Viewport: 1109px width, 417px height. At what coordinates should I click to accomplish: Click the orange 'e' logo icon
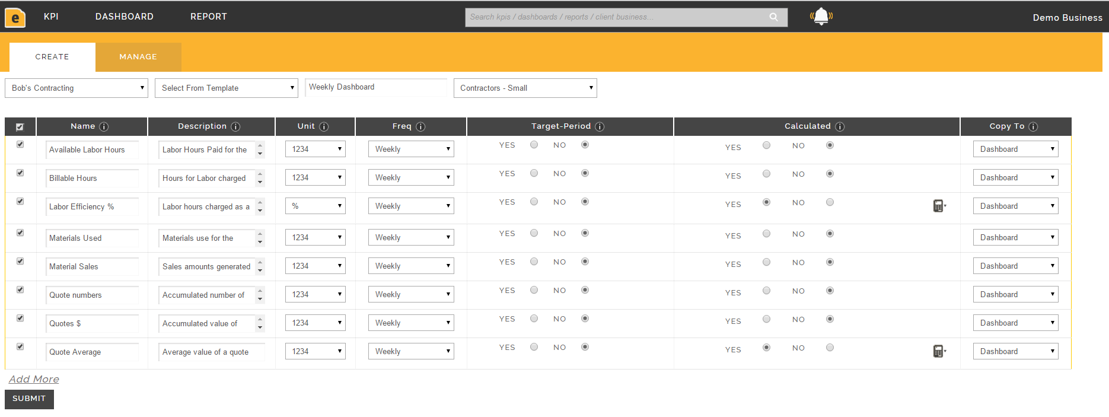[x=15, y=18]
